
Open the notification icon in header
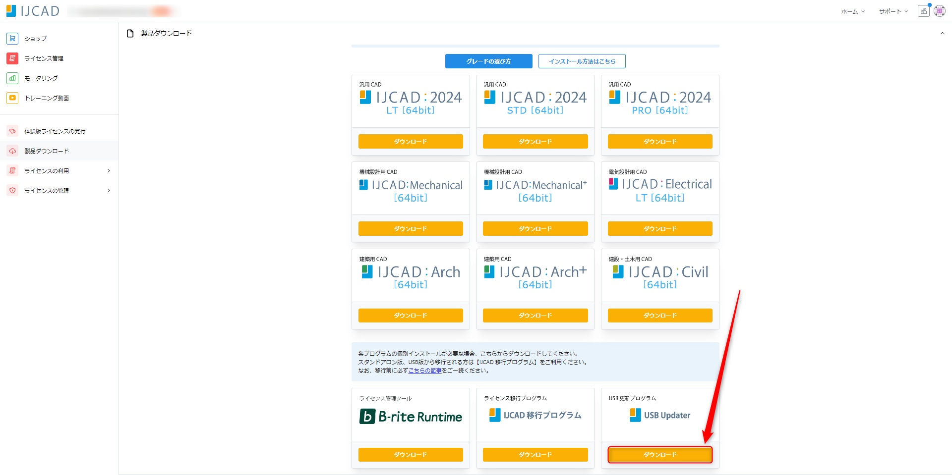tap(924, 11)
